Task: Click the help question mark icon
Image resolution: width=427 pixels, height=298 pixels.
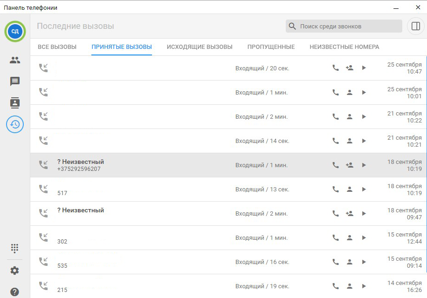Action: (15, 292)
